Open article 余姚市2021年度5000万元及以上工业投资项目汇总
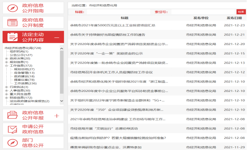247x150 pixels. click(113, 25)
